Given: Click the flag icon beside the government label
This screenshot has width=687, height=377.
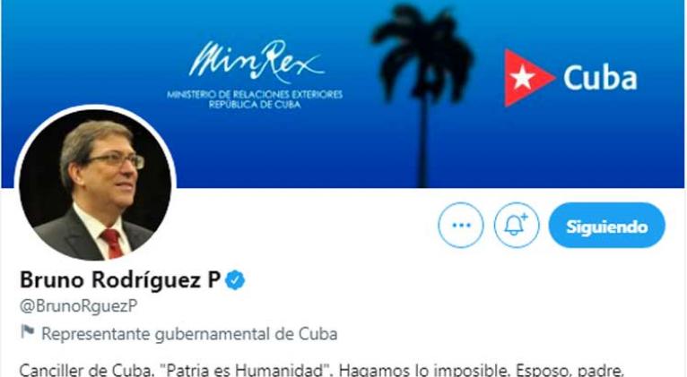Looking at the screenshot, I should 28,332.
